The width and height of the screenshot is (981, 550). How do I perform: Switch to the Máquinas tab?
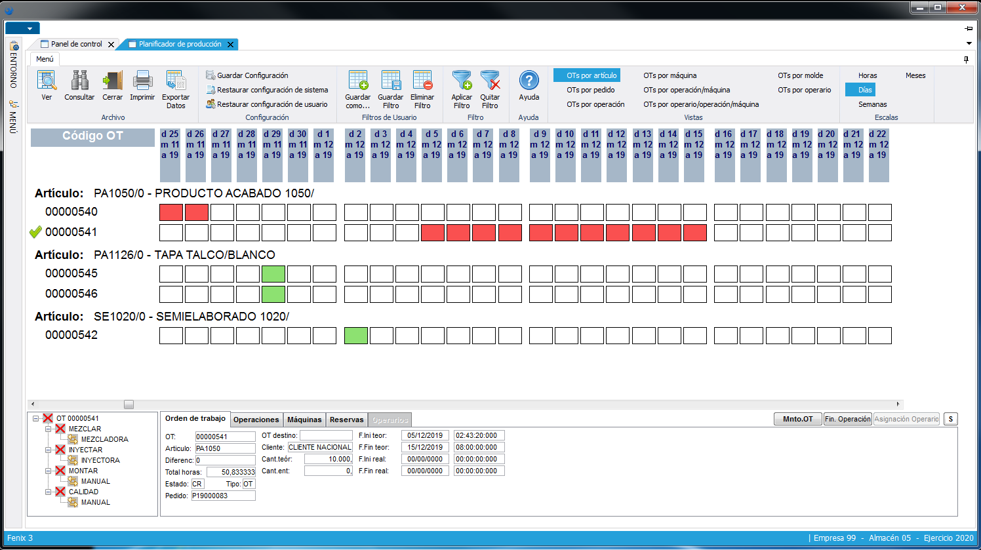304,420
